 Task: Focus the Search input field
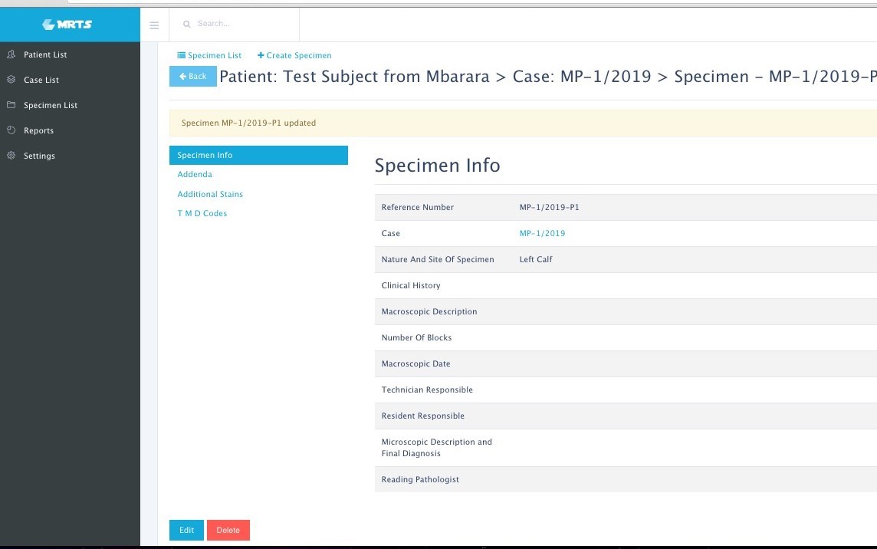(241, 25)
